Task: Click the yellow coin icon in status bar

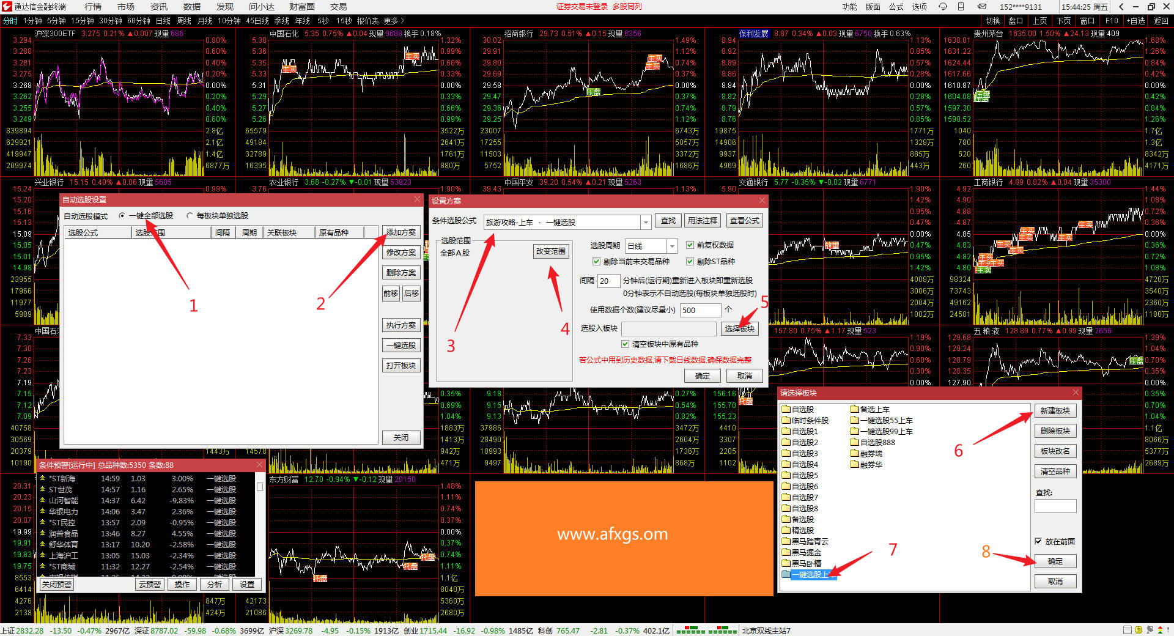Action: (x=1139, y=630)
